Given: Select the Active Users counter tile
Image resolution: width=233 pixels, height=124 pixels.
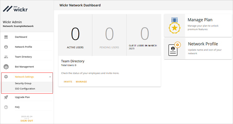Looking at the screenshot, I should [75, 35].
